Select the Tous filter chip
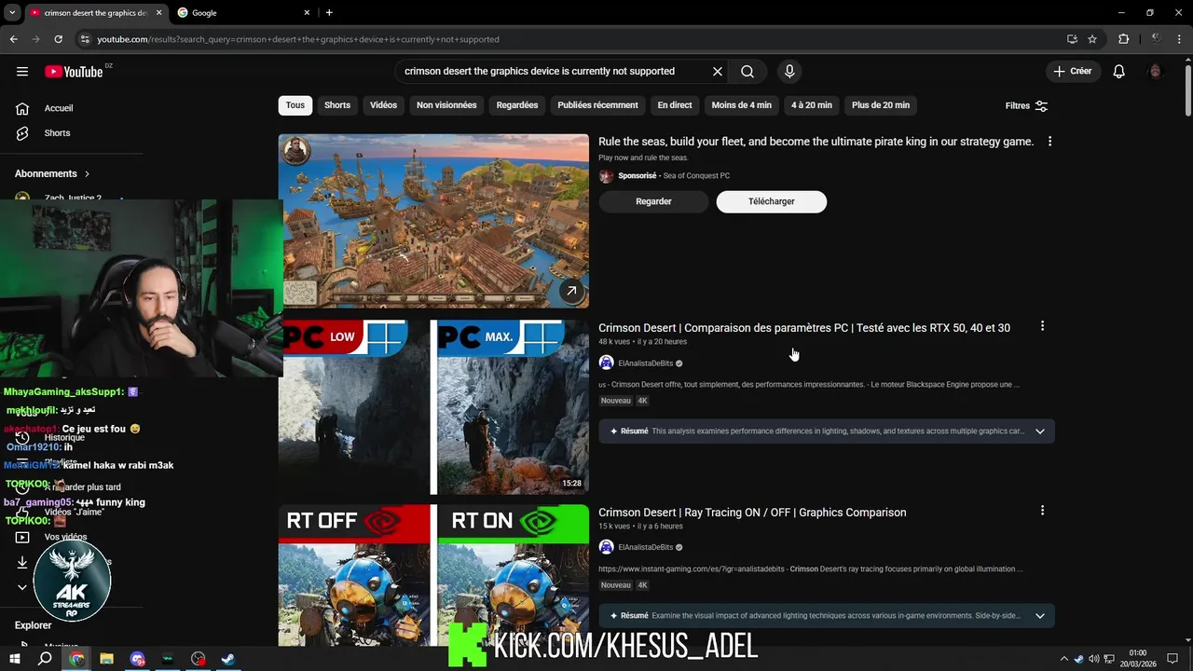Image resolution: width=1193 pixels, height=671 pixels. (295, 105)
